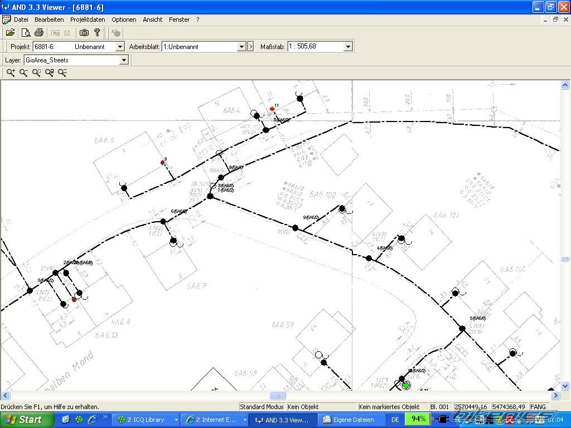Expand hidden quick launch chevron
This screenshot has width=571, height=428.
pyautogui.click(x=105, y=417)
